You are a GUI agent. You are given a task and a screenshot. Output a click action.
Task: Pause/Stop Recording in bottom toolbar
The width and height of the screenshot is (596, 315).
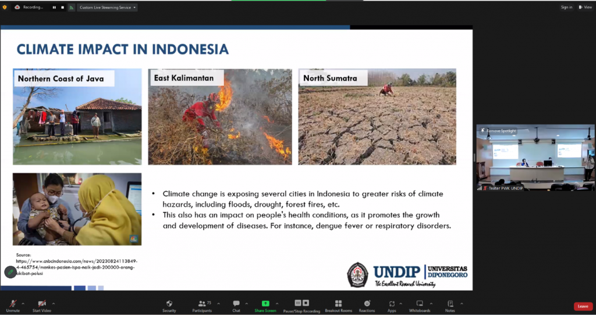(x=301, y=304)
